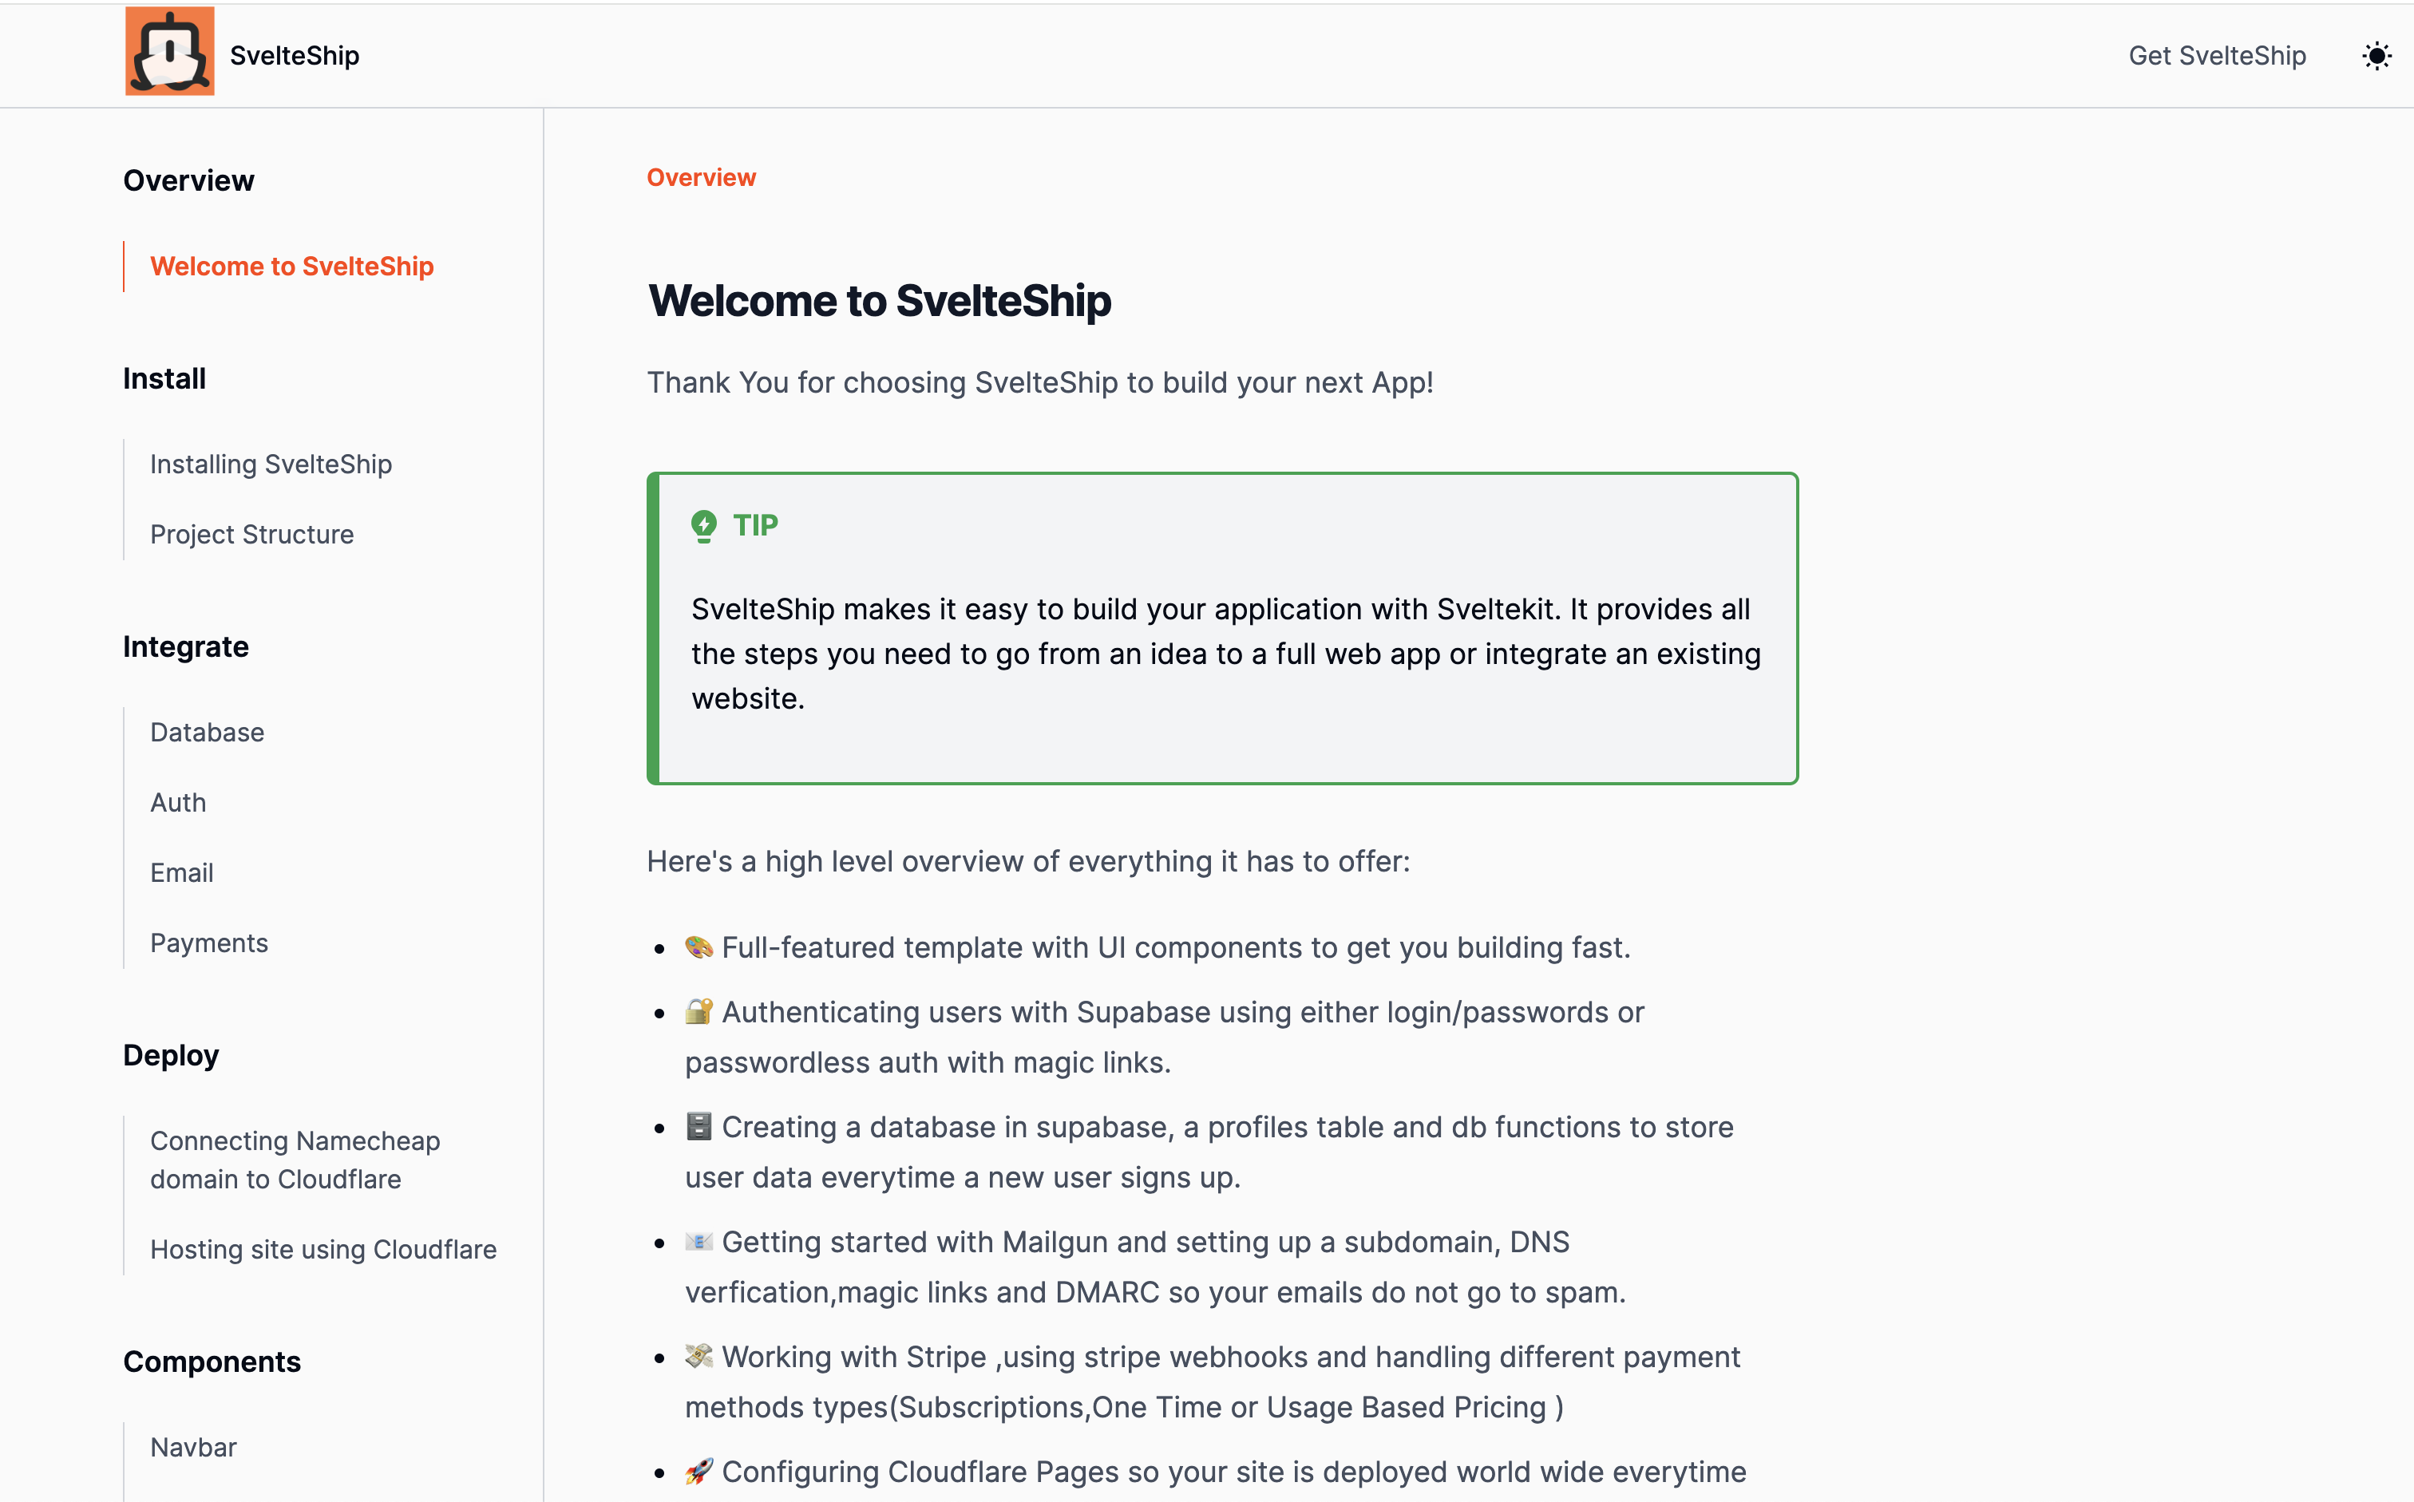Open the Auth documentation page
Viewport: 2414px width, 1502px height.
pos(178,801)
